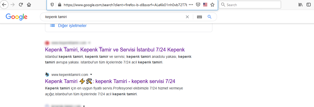Expand the dropdown arrow next to www.kepenktamirii.com
The width and height of the screenshot is (314, 107).
click(x=91, y=75)
